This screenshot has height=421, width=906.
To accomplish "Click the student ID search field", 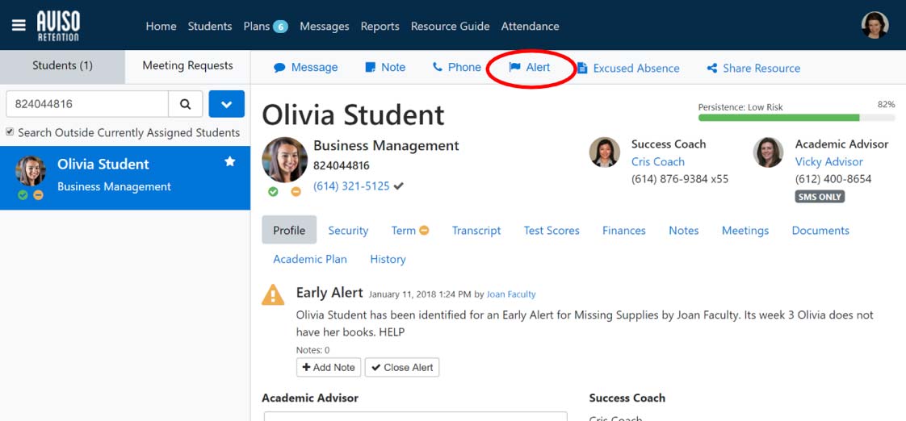I will (87, 104).
